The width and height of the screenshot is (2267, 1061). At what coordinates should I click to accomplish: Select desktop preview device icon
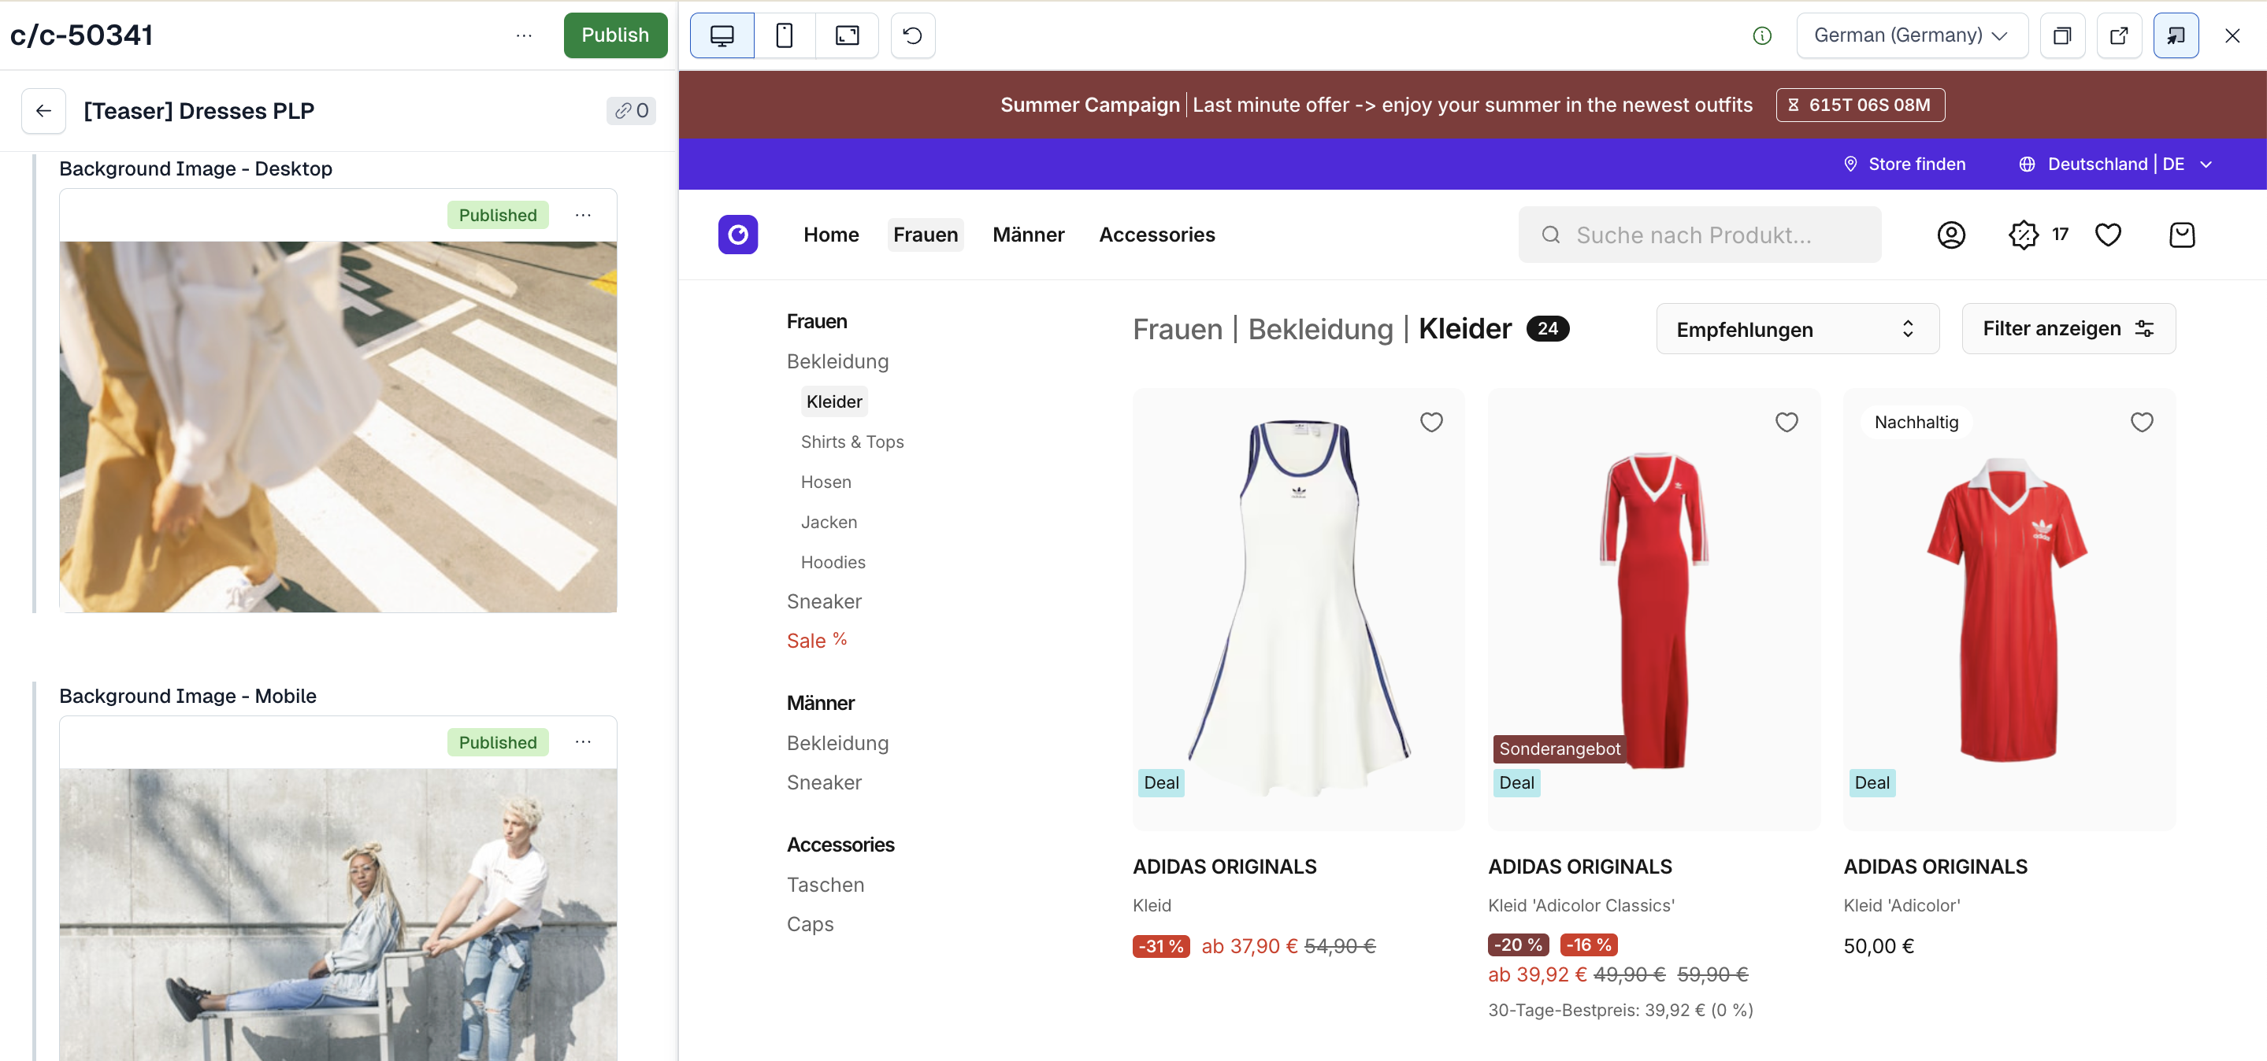[722, 35]
